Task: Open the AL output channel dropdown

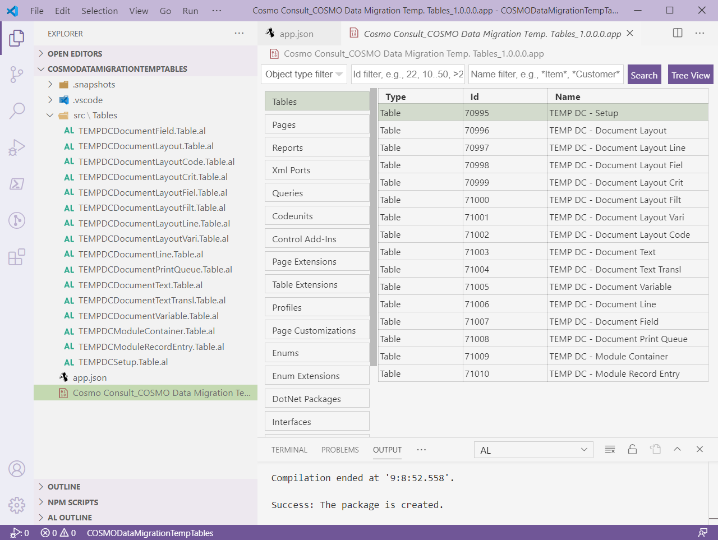Action: tap(533, 450)
